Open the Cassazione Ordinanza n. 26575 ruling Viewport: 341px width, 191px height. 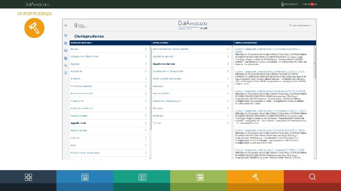271,111
